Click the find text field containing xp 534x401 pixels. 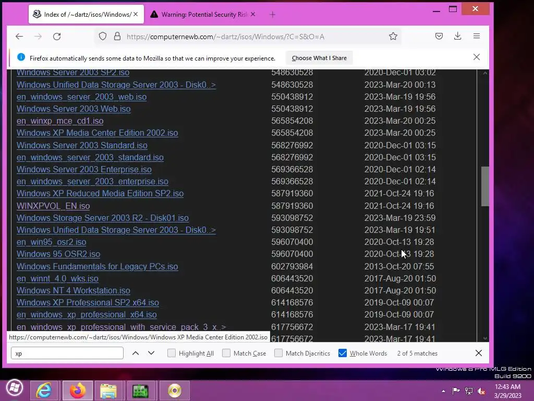coord(67,353)
